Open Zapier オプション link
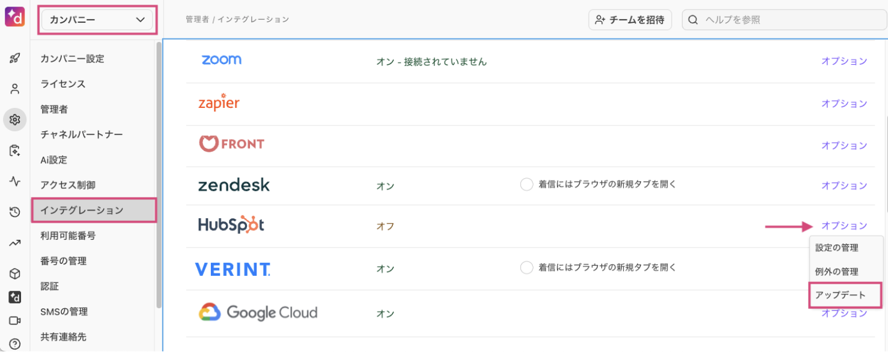Image resolution: width=888 pixels, height=352 pixels. click(x=844, y=104)
